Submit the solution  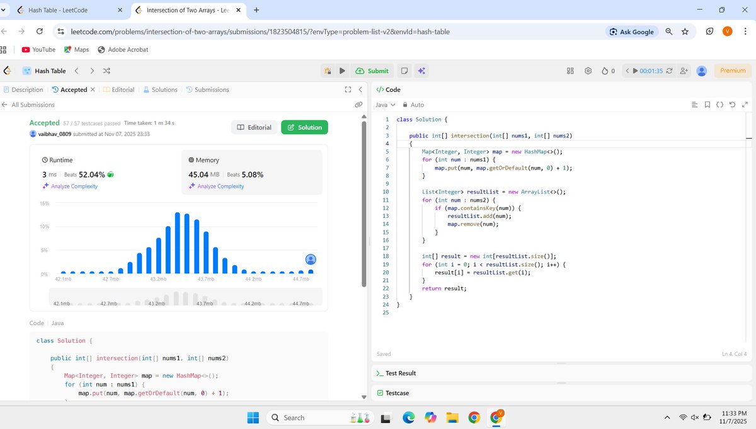(x=372, y=71)
